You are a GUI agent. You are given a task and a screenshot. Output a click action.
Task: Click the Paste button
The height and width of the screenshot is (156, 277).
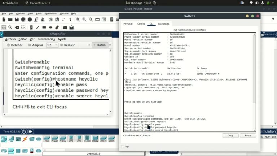(248, 135)
